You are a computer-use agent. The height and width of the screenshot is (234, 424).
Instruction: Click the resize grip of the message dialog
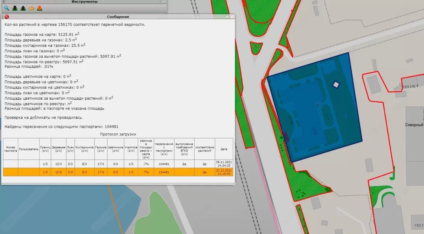click(x=234, y=184)
